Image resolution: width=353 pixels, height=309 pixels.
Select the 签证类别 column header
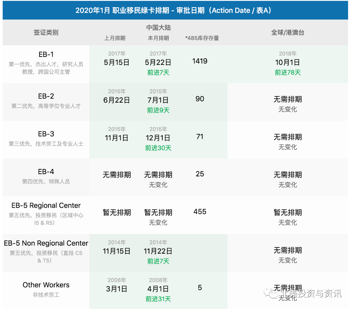[46, 32]
